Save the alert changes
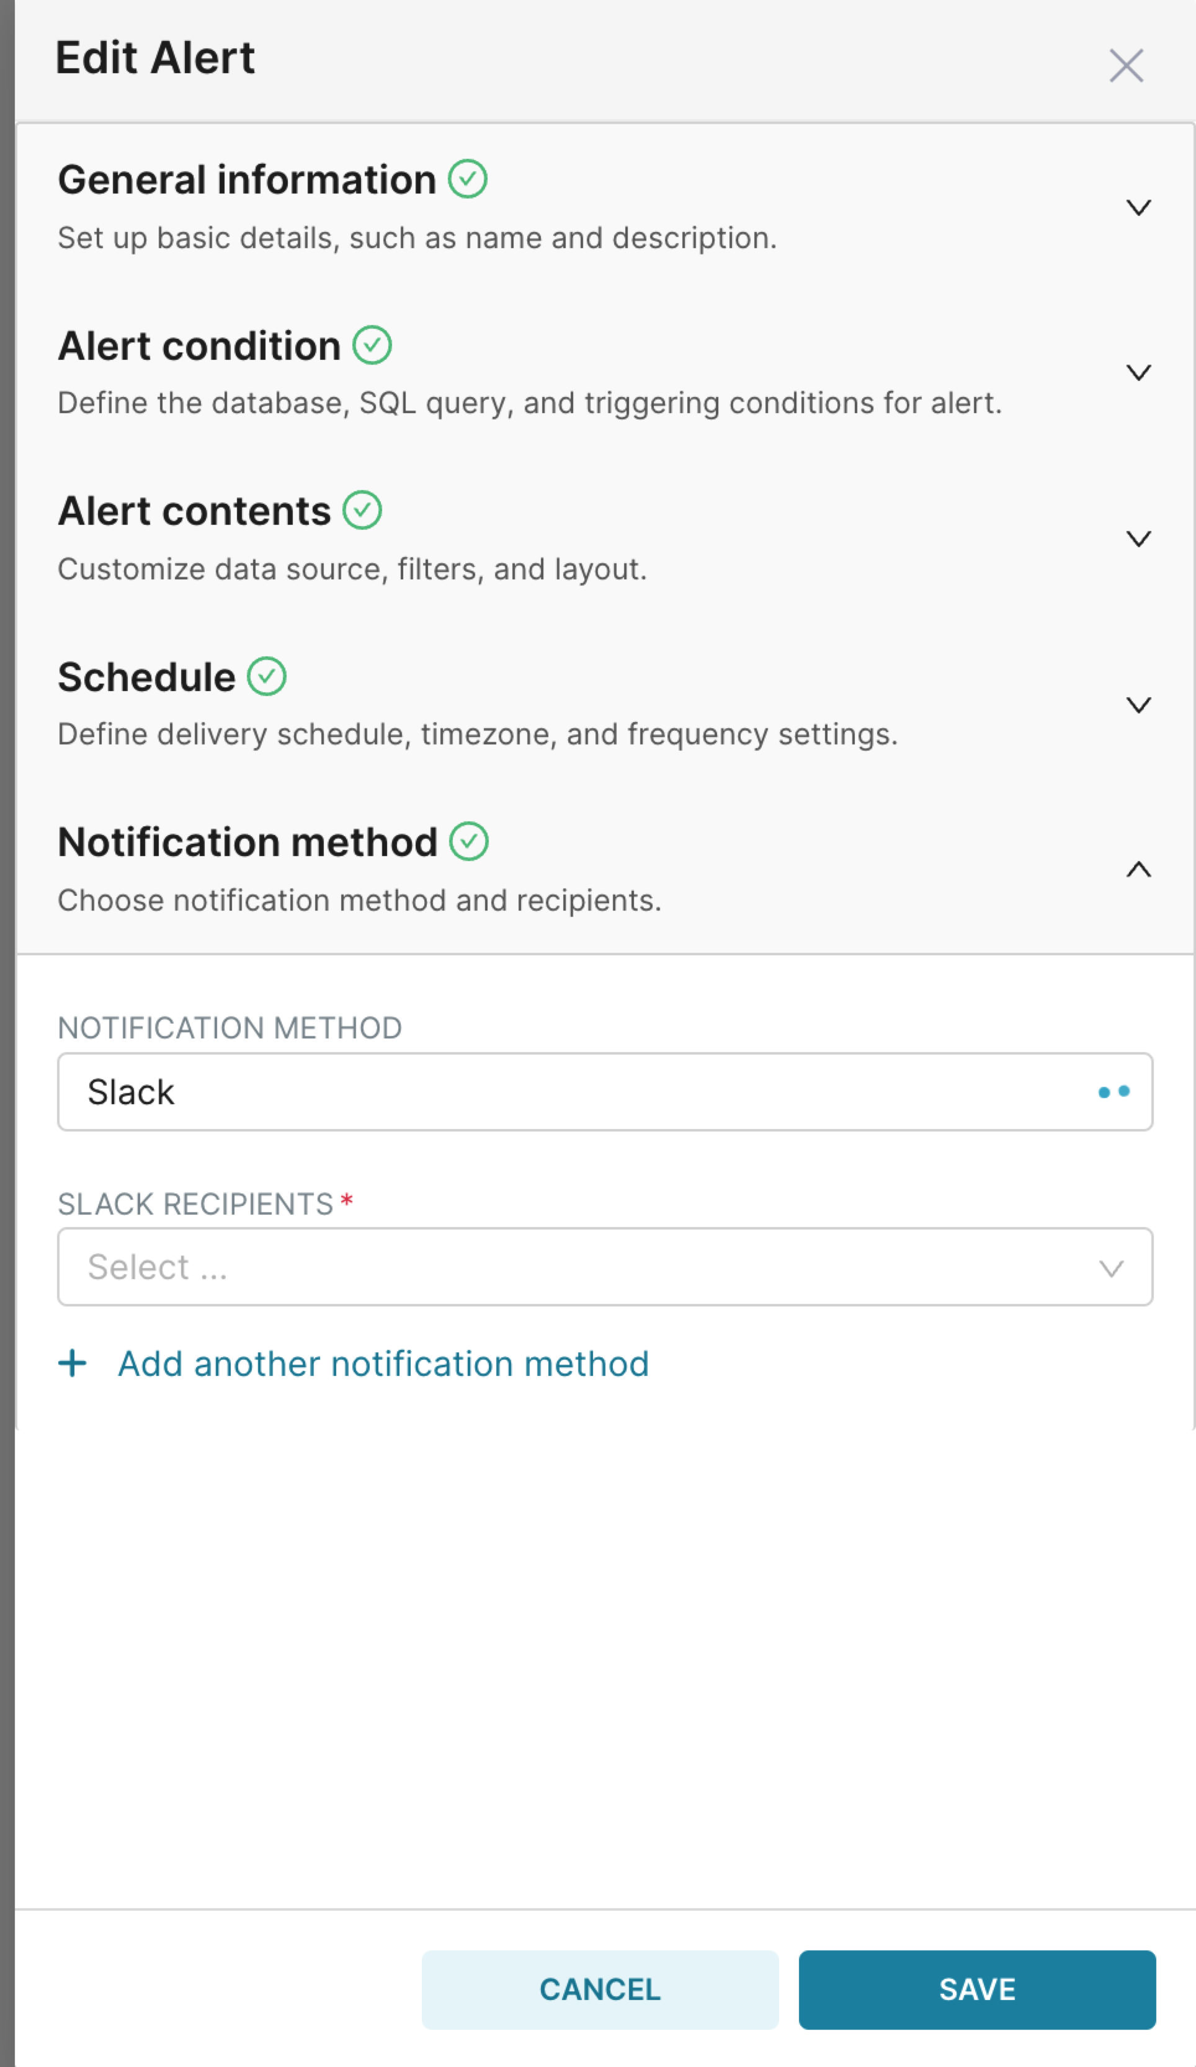 (x=978, y=1990)
